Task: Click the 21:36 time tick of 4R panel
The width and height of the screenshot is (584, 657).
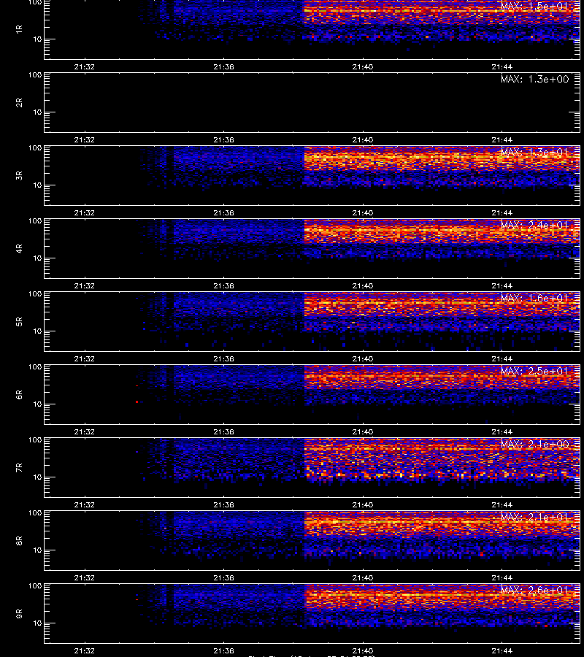Action: (x=223, y=285)
